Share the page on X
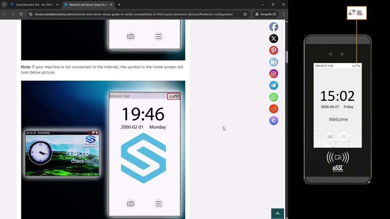390x219 pixels. tap(274, 38)
